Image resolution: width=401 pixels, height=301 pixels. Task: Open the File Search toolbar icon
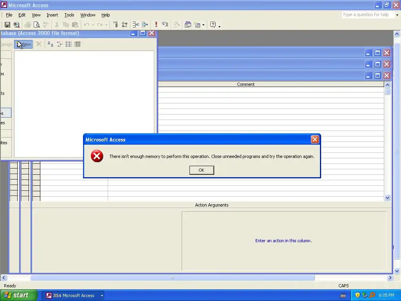[16, 25]
